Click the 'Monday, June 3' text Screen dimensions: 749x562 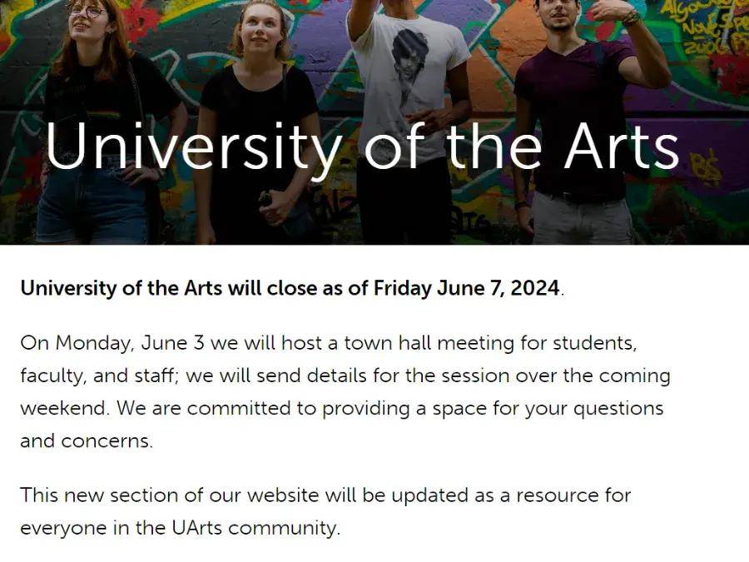point(130,343)
